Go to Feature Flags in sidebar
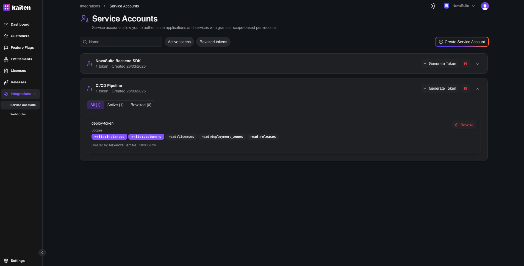The height and width of the screenshot is (266, 524). tap(22, 48)
